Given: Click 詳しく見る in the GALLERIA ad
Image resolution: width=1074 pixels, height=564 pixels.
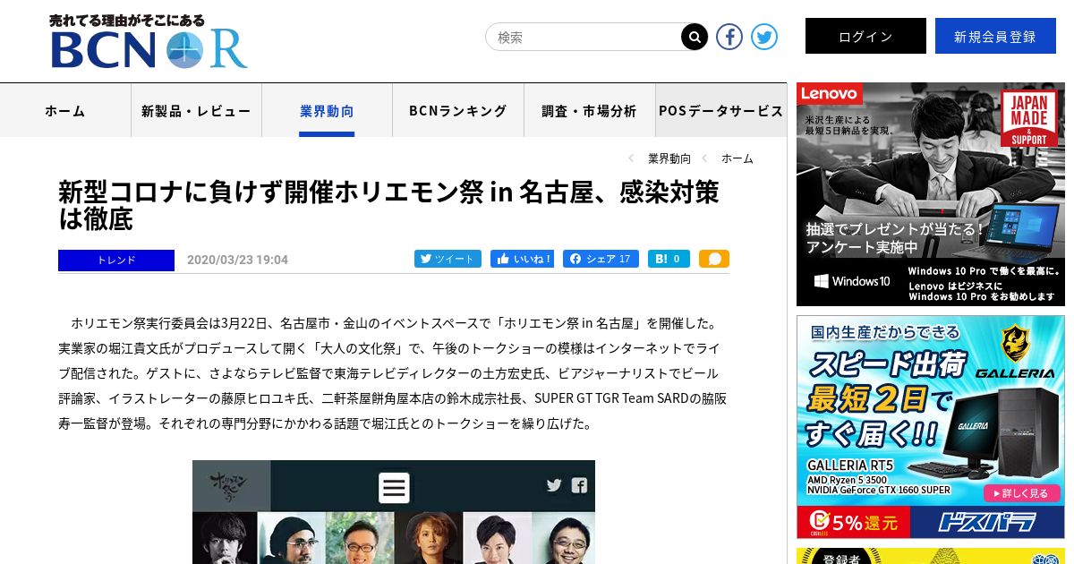Looking at the screenshot, I should click(x=1021, y=493).
